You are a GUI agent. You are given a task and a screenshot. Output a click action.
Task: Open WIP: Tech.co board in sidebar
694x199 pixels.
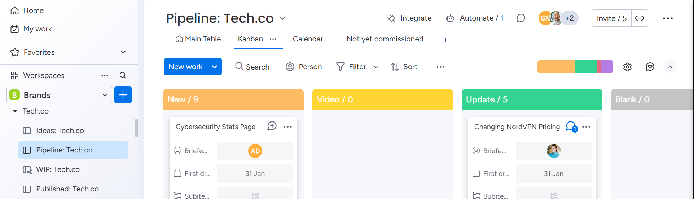[58, 169]
